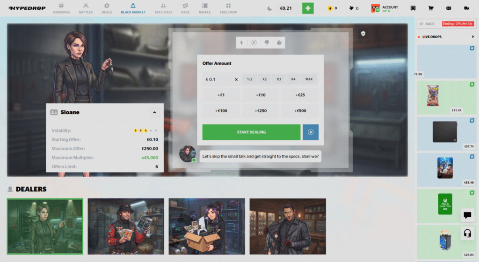Expand the Live Drops arrow
This screenshot has height=262, width=479.
(473, 37)
